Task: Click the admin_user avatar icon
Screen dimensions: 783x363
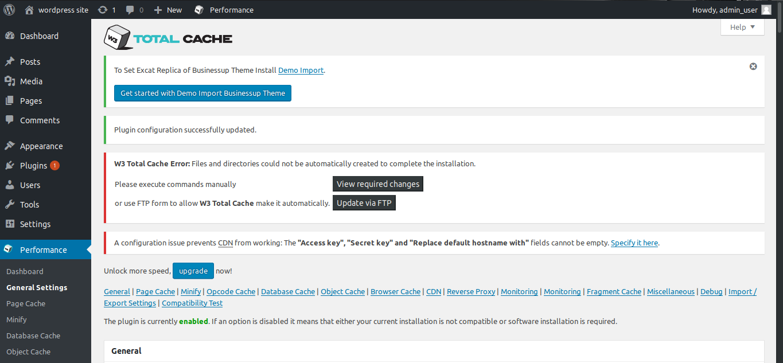Action: pos(766,10)
